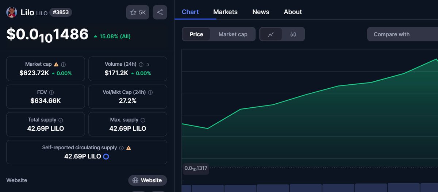Screen dimensions: 438x192
Task: Switch to the News tab
Action: pos(261,12)
